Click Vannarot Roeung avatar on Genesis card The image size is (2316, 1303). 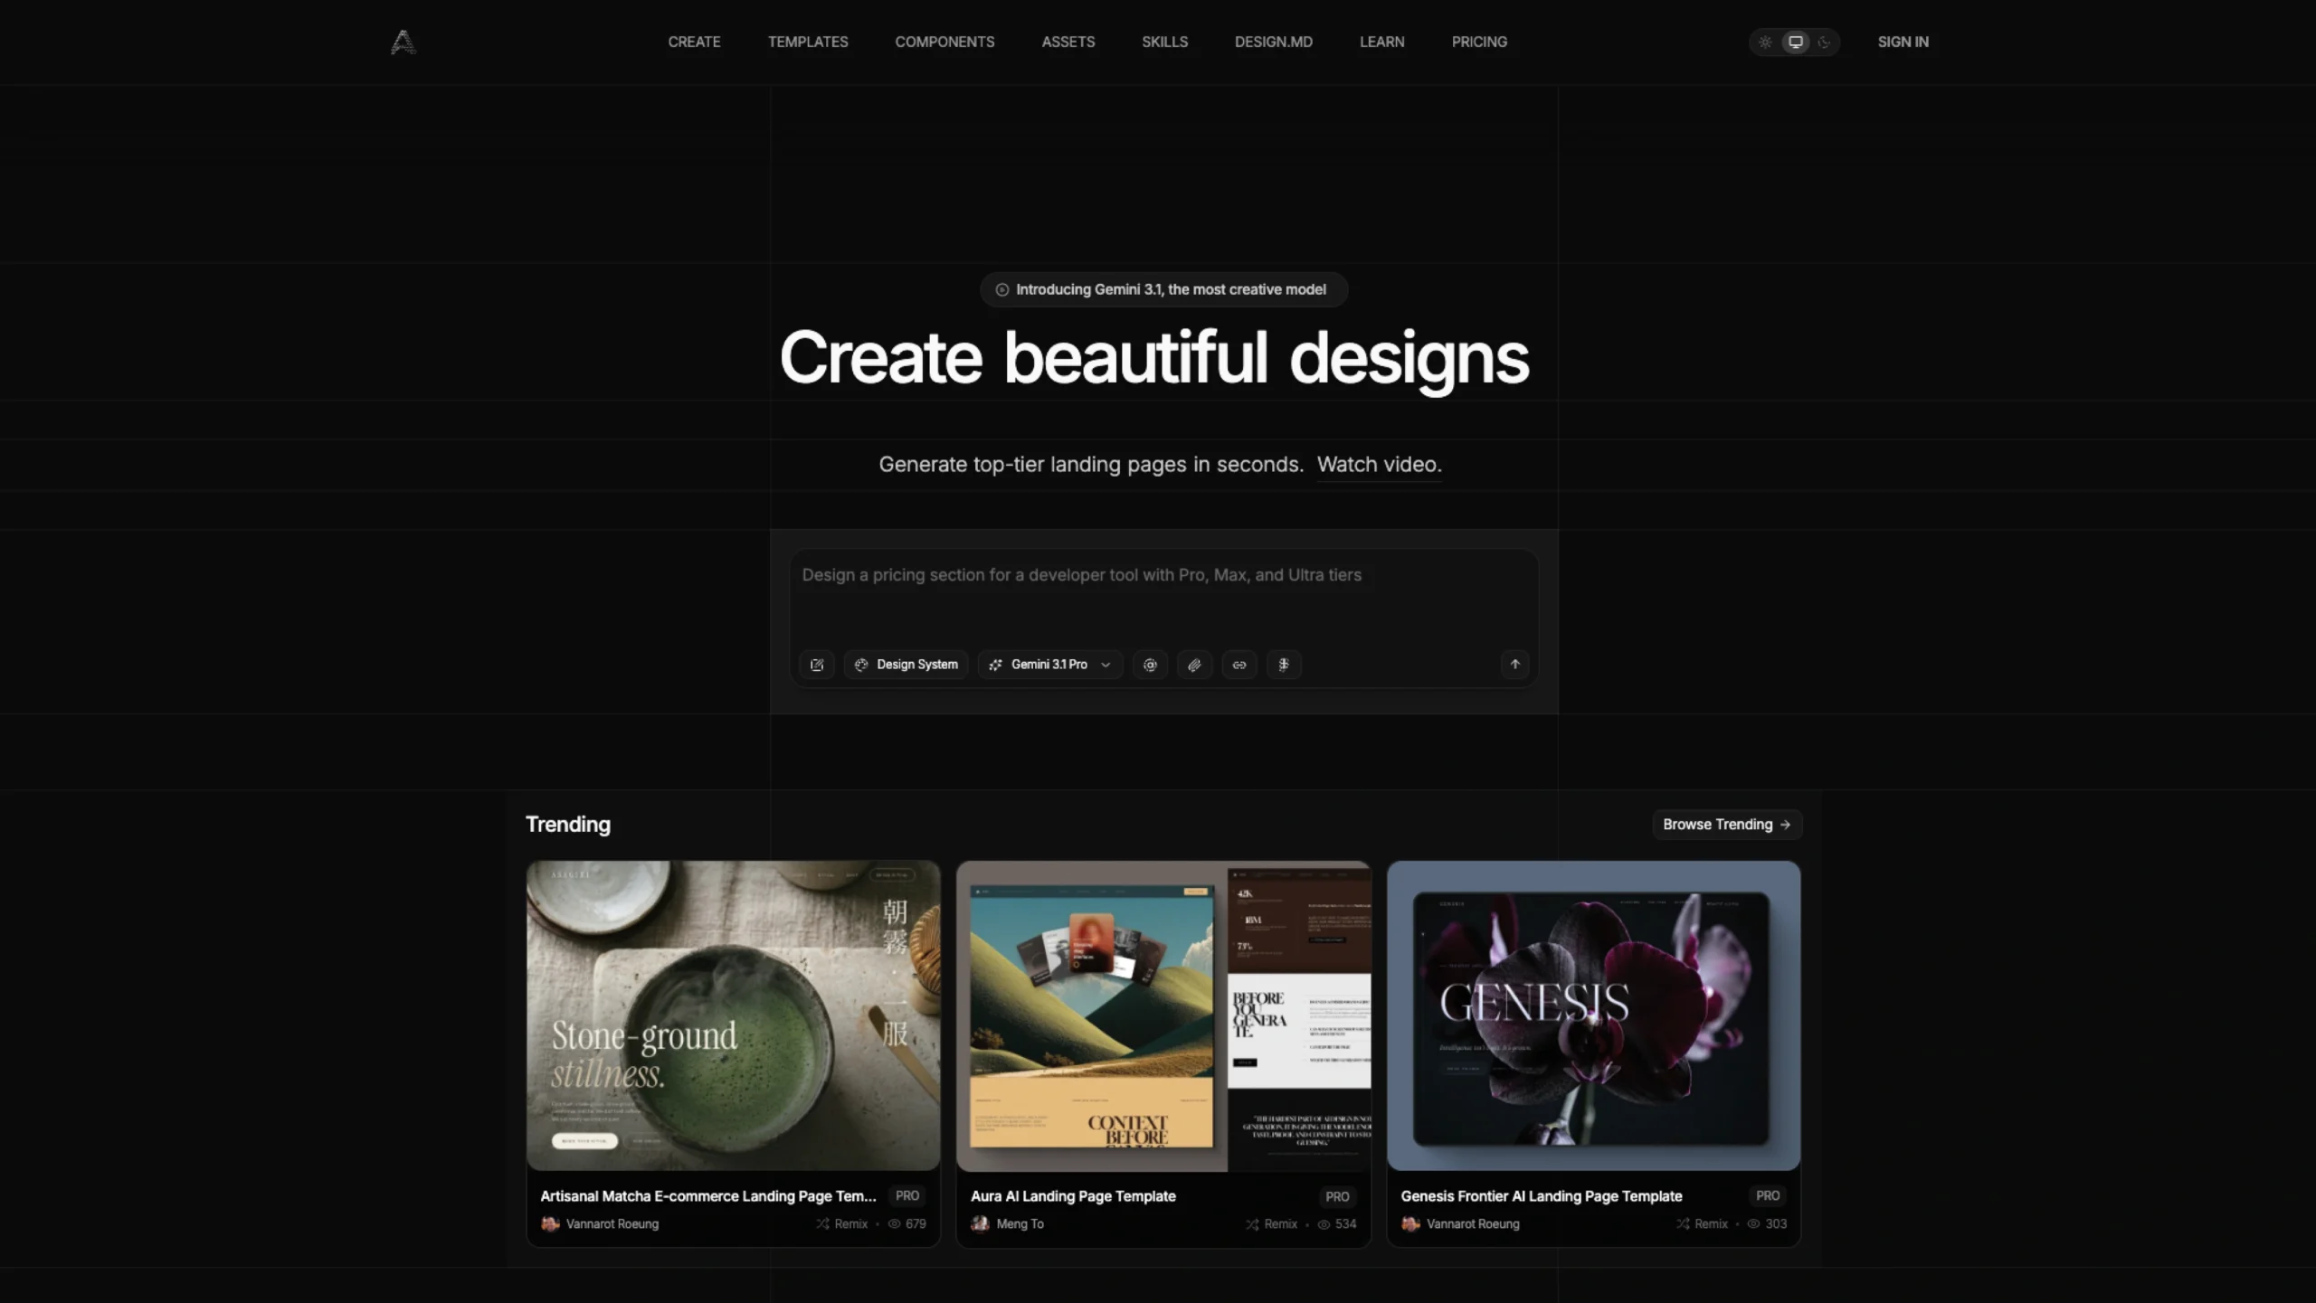coord(1410,1223)
